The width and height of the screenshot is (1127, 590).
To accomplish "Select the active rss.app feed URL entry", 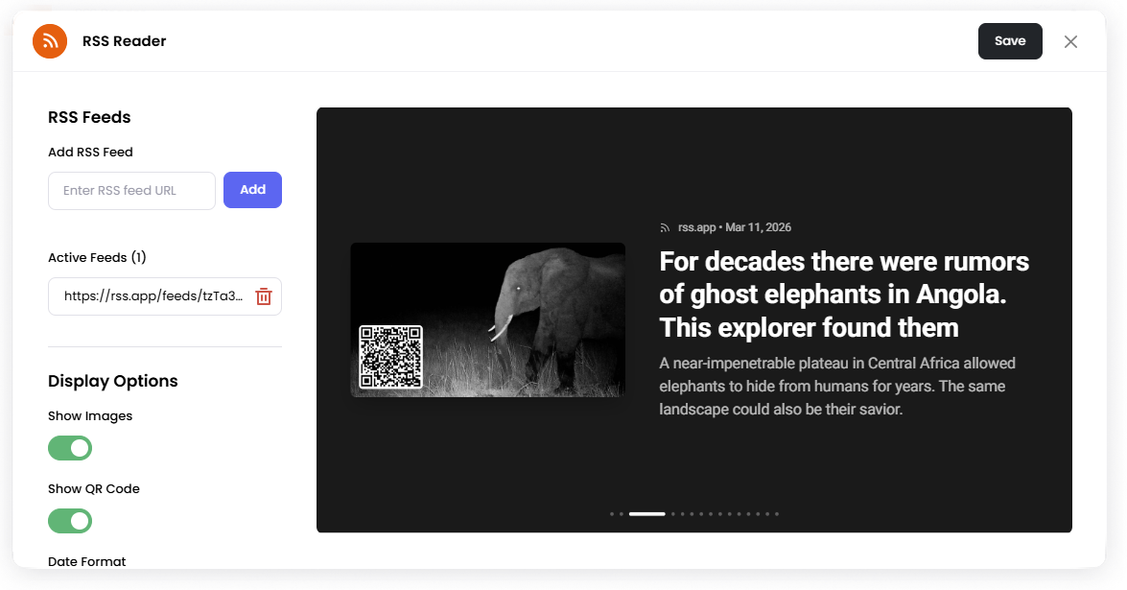I will click(x=153, y=296).
